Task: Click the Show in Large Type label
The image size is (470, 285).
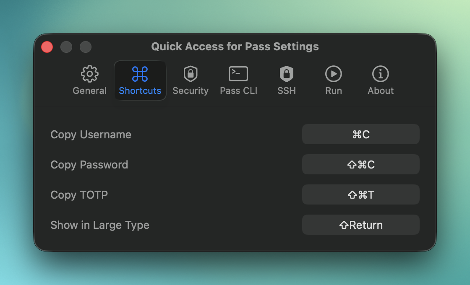Action: pyautogui.click(x=100, y=225)
